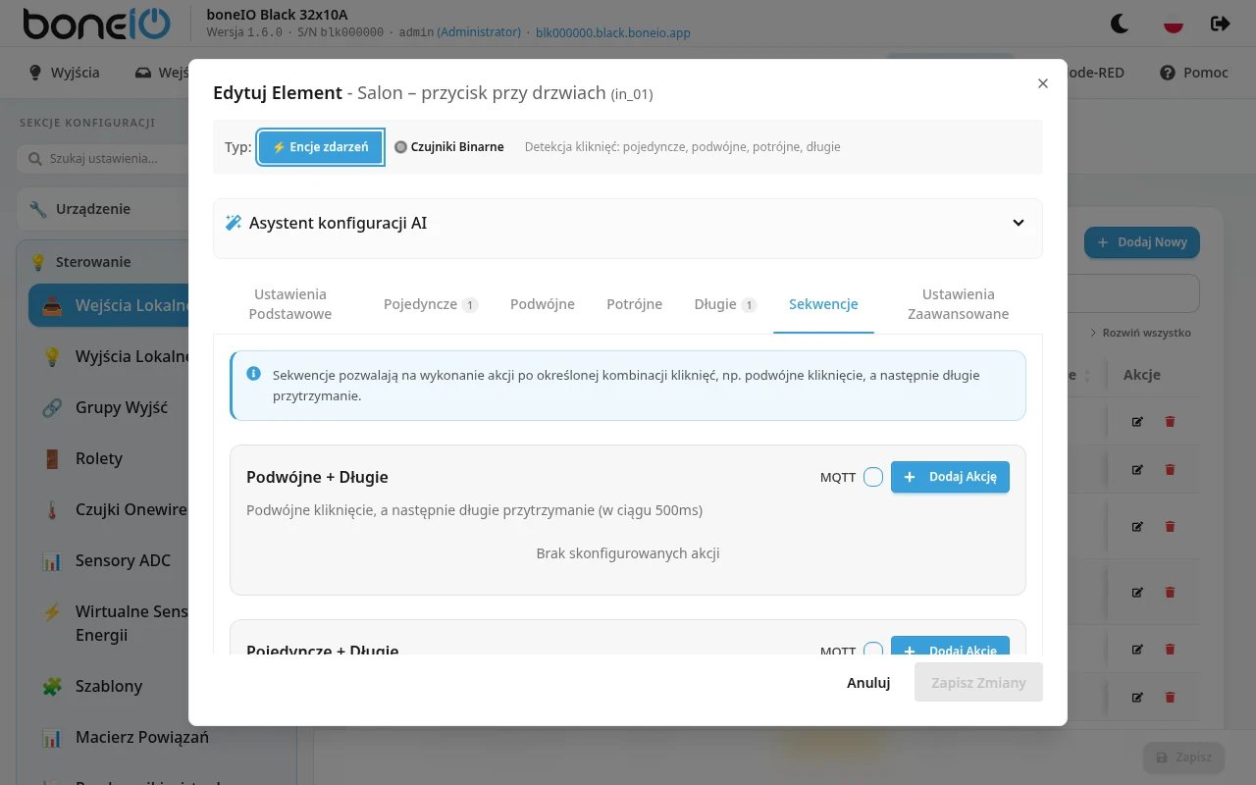
Task: Open the Ustawienia Podstawowe tab
Action: pyautogui.click(x=290, y=304)
